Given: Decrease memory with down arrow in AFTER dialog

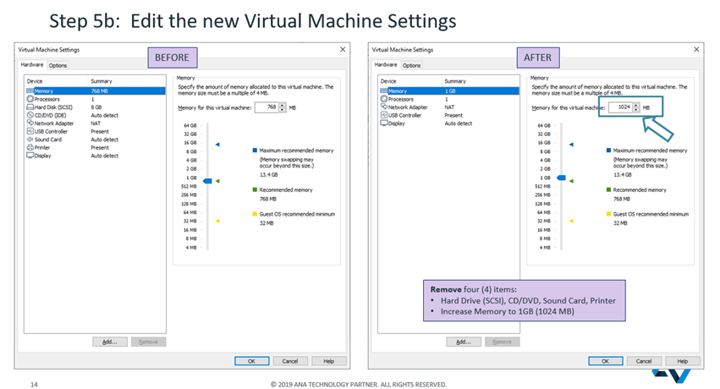Looking at the screenshot, I should 637,110.
